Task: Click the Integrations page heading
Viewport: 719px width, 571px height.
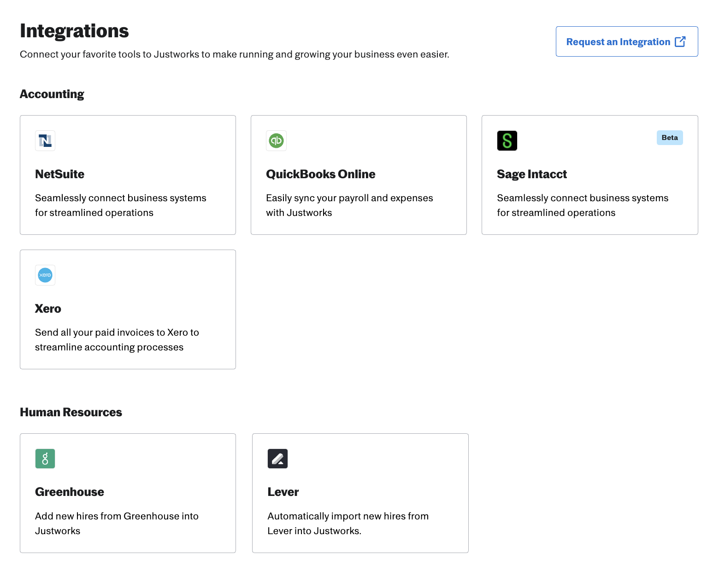Action: 74,30
